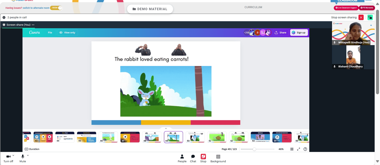Open Canva grid view icon

coord(292,149)
